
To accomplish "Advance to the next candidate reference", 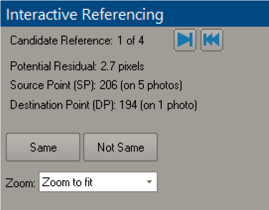I will coord(185,40).
